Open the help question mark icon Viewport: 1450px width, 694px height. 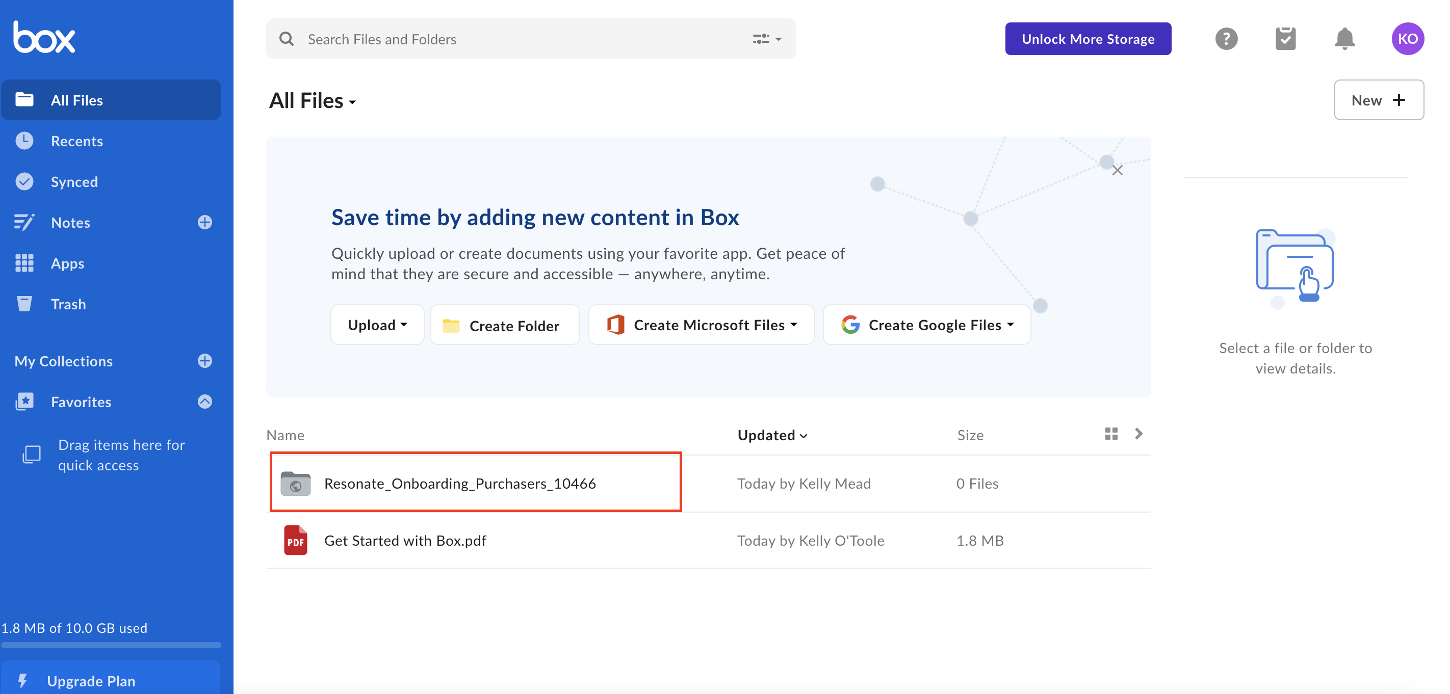(x=1226, y=39)
